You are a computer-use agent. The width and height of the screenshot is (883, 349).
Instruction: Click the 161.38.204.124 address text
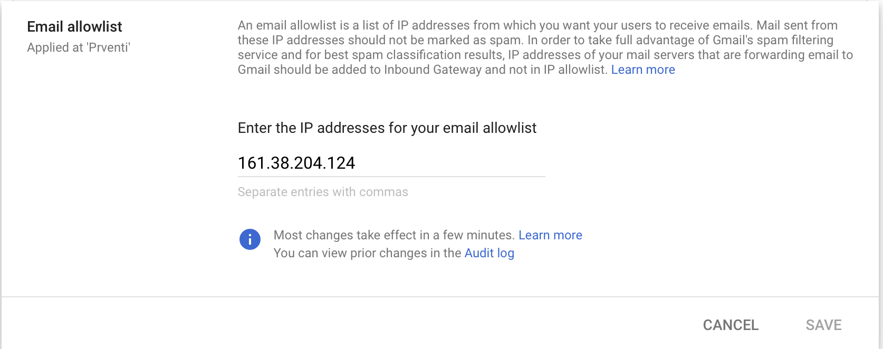[x=296, y=163]
